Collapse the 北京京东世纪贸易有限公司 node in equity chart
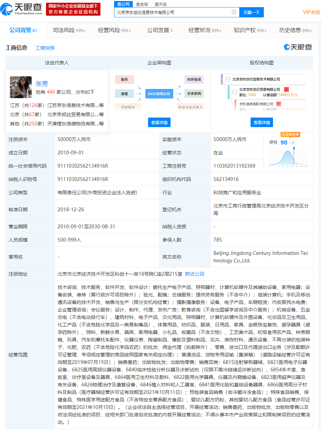This screenshot has width=321, height=430. [x=235, y=92]
